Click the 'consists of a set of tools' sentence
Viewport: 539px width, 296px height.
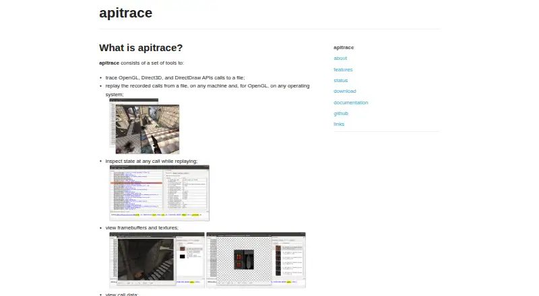(x=141, y=63)
